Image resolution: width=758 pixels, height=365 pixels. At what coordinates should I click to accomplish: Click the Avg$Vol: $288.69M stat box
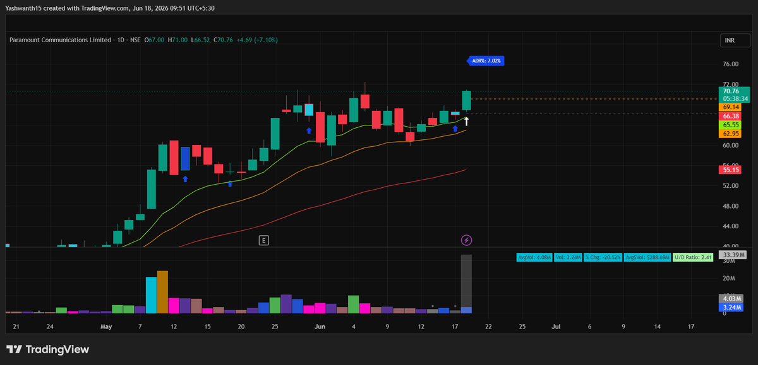pos(647,257)
